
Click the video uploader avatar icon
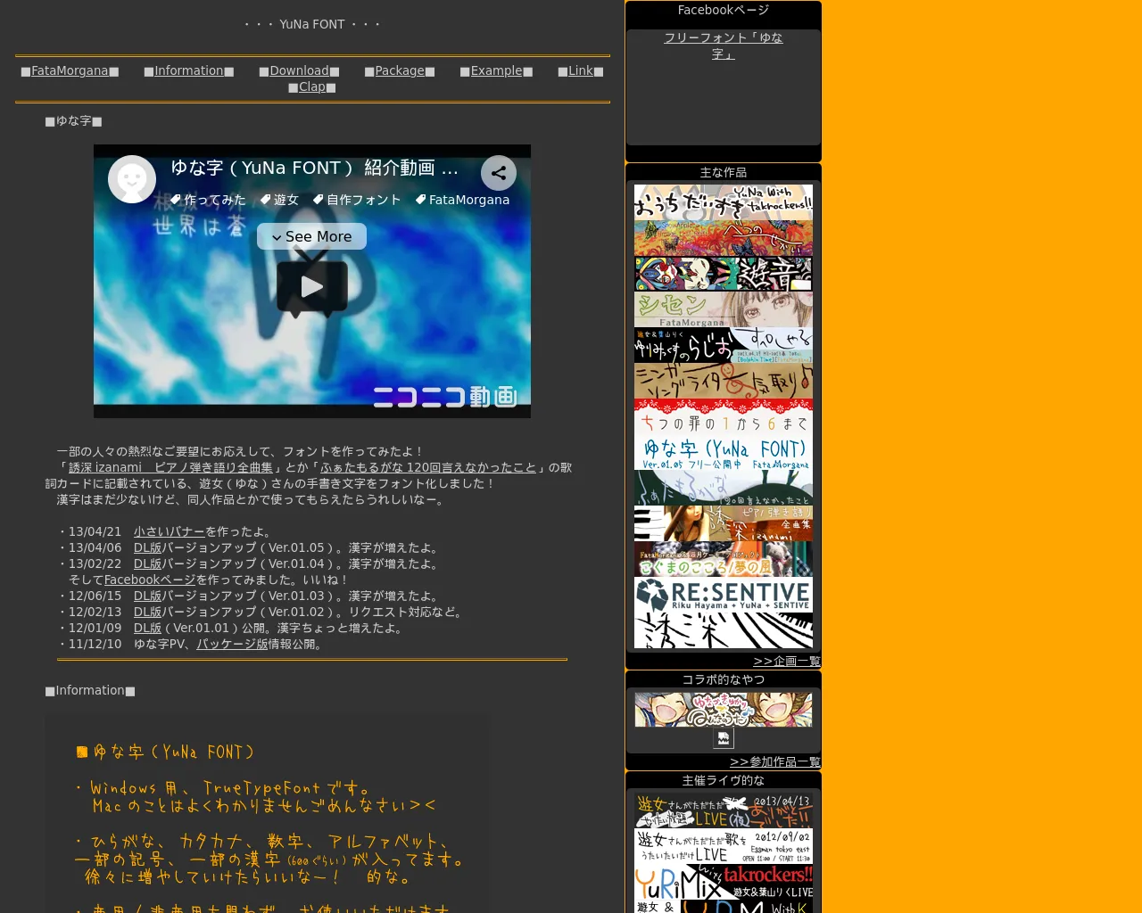[x=132, y=179]
